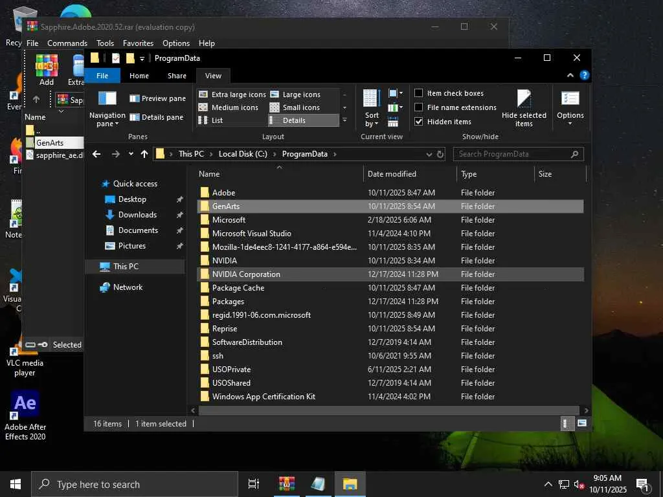Open Downloads in navigation pane

click(137, 215)
